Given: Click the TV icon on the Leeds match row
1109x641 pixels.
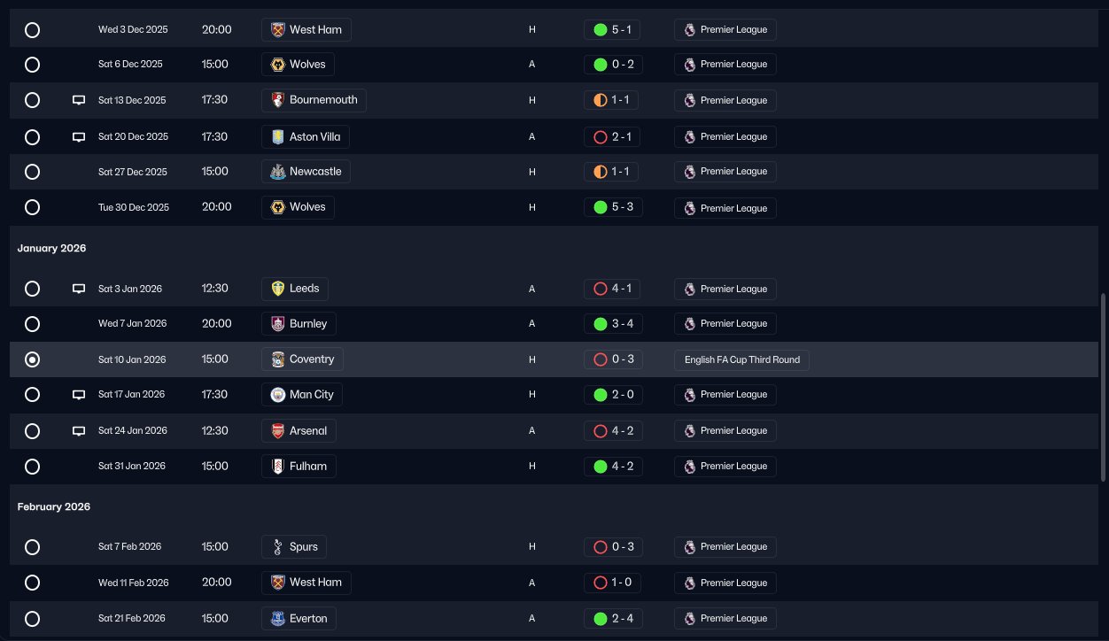Looking at the screenshot, I should coord(79,289).
